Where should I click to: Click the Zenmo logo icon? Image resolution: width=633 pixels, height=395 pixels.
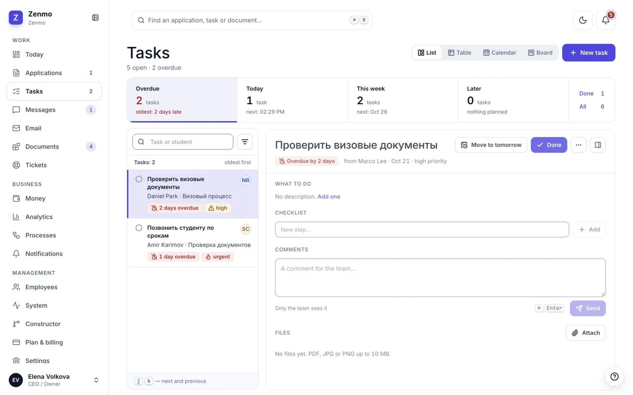(16, 17)
